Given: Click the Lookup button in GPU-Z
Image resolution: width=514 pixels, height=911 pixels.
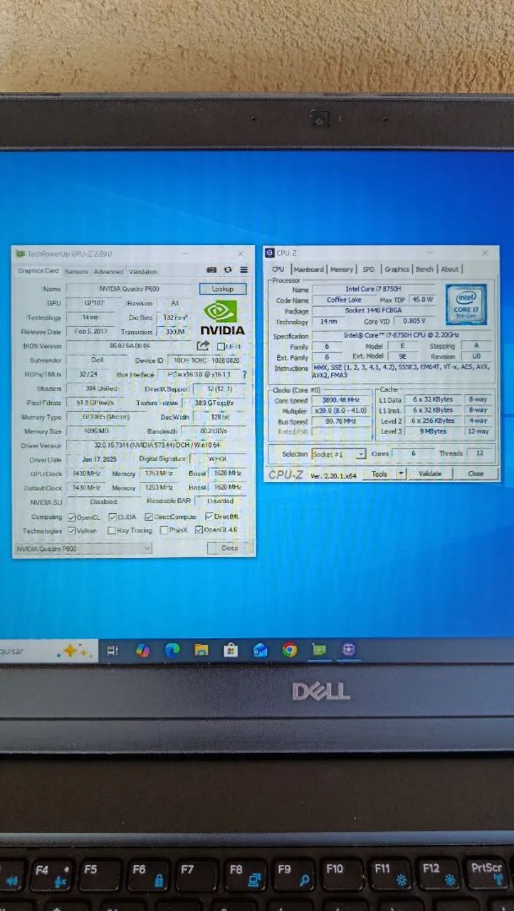Looking at the screenshot, I should pos(223,289).
